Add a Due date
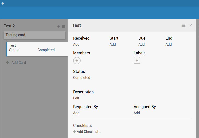Image resolution: width=199 pixels, height=138 pixels. click(x=141, y=44)
